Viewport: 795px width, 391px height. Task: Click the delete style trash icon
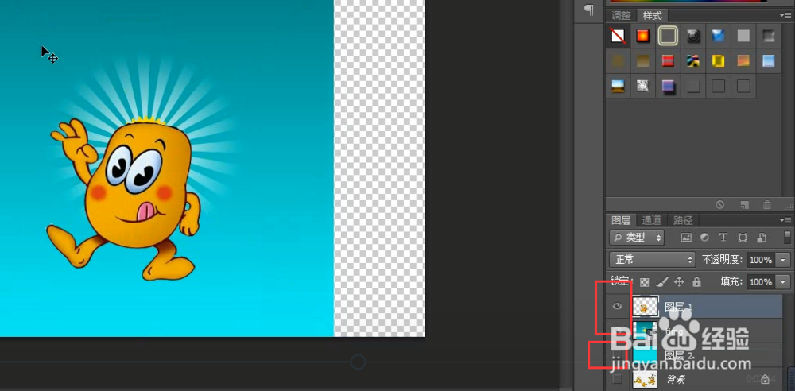[x=767, y=205]
